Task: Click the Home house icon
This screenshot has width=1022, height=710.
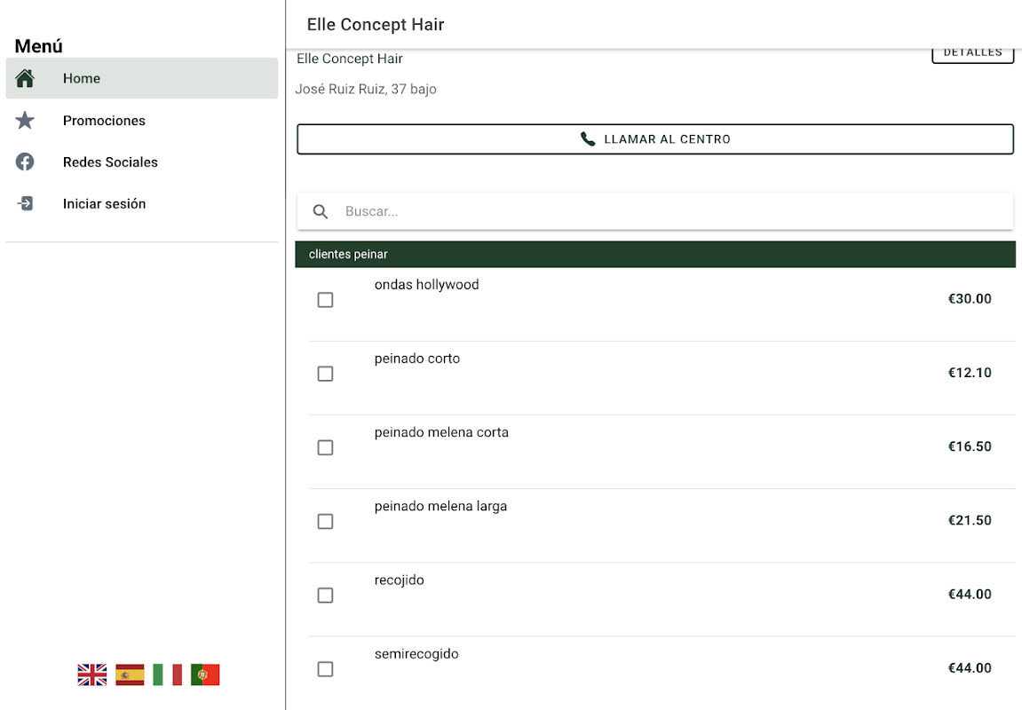Action: pos(25,78)
